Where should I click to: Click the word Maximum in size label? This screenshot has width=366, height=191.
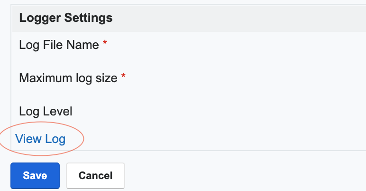point(46,78)
